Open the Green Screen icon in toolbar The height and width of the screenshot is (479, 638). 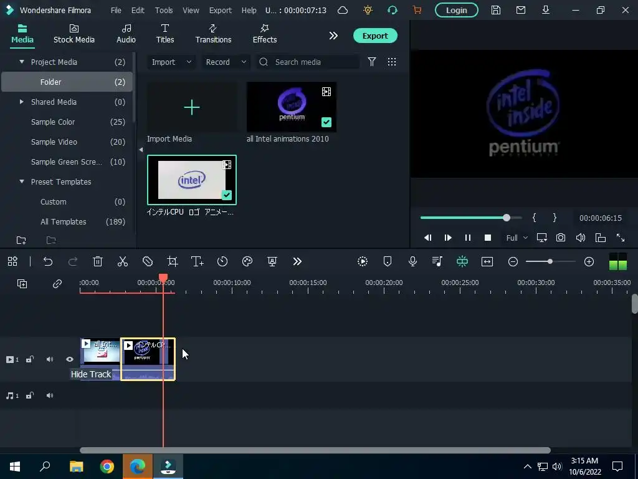pos(272,261)
